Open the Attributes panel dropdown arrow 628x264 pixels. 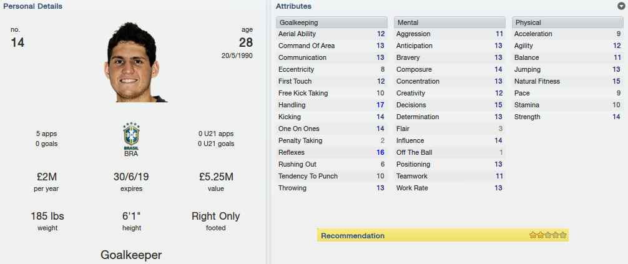click(x=621, y=6)
